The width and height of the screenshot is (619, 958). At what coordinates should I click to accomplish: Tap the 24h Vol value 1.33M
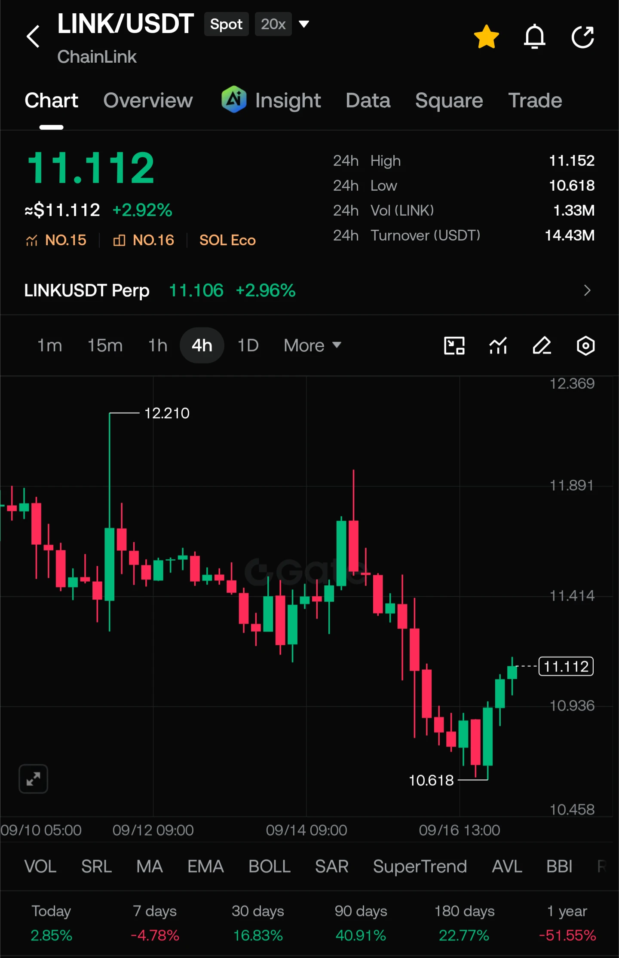[574, 211]
